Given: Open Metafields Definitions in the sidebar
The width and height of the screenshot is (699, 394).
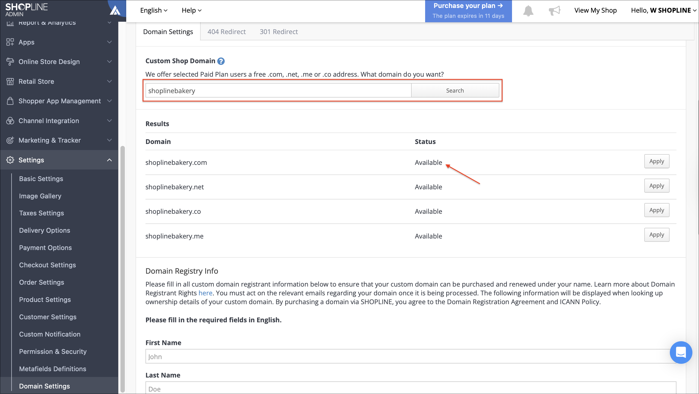Looking at the screenshot, I should tap(53, 369).
